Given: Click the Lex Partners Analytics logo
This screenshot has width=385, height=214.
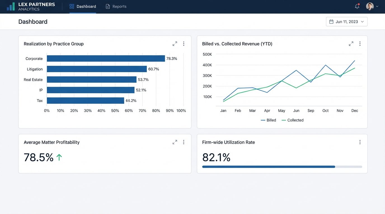Looking at the screenshot, I should pyautogui.click(x=31, y=6).
